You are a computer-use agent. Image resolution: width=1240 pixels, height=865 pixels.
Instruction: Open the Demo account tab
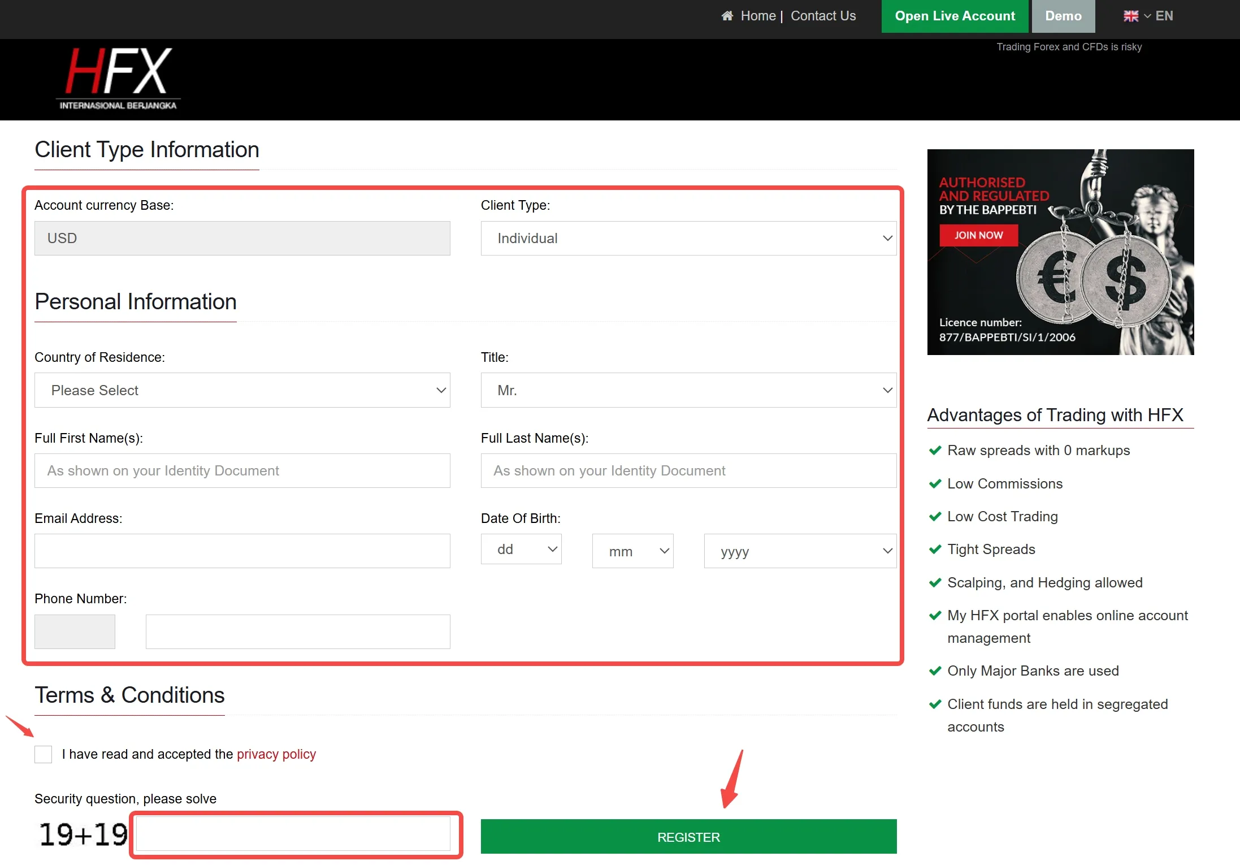(x=1063, y=16)
